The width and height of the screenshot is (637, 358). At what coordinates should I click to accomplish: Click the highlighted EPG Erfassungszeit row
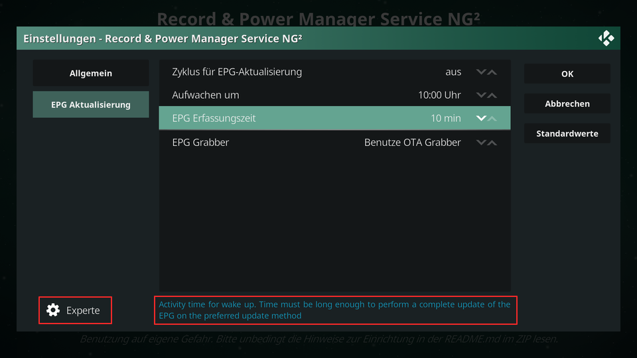(x=334, y=118)
